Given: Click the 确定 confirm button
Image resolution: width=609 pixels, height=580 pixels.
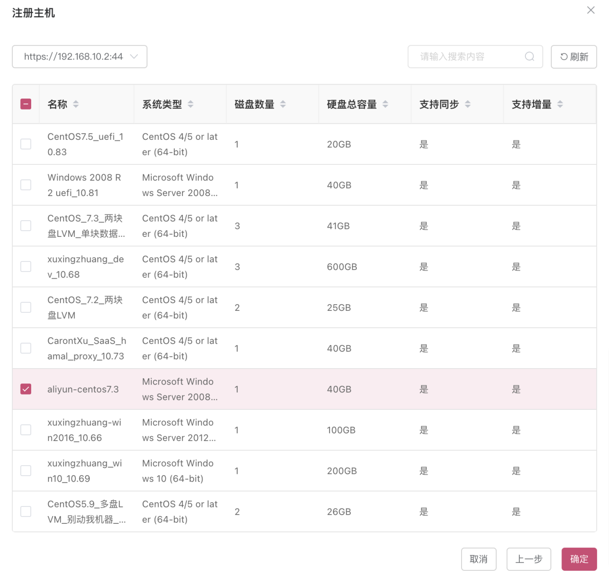Looking at the screenshot, I should coord(579,559).
